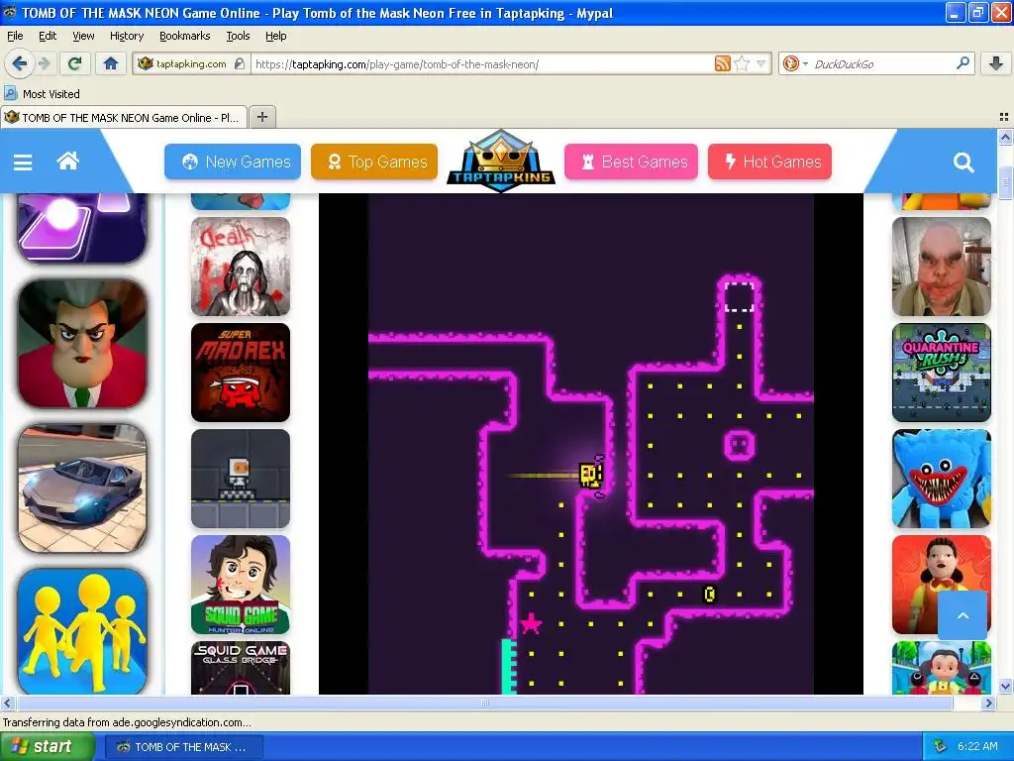This screenshot has width=1014, height=761.
Task: Open the sports car driving game thumbnail
Action: [82, 489]
